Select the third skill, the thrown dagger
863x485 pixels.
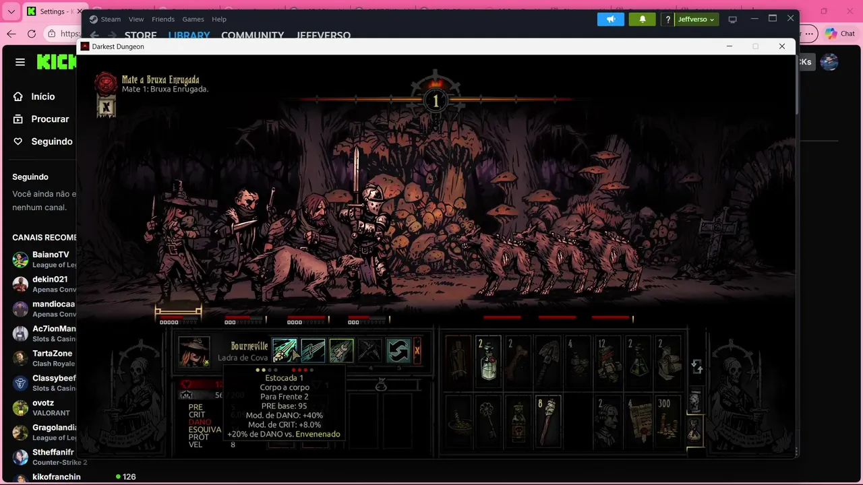tap(341, 350)
